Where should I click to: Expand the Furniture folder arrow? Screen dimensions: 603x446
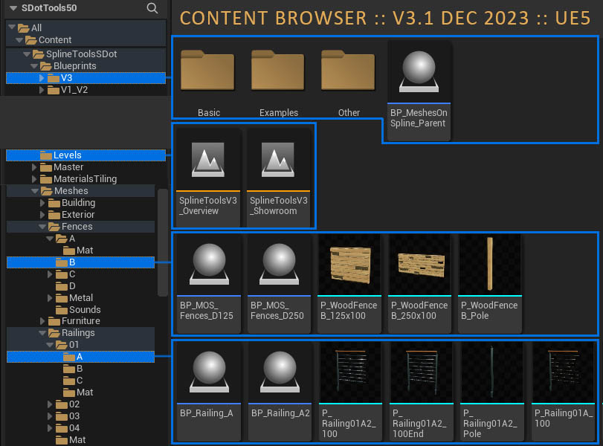tap(42, 322)
